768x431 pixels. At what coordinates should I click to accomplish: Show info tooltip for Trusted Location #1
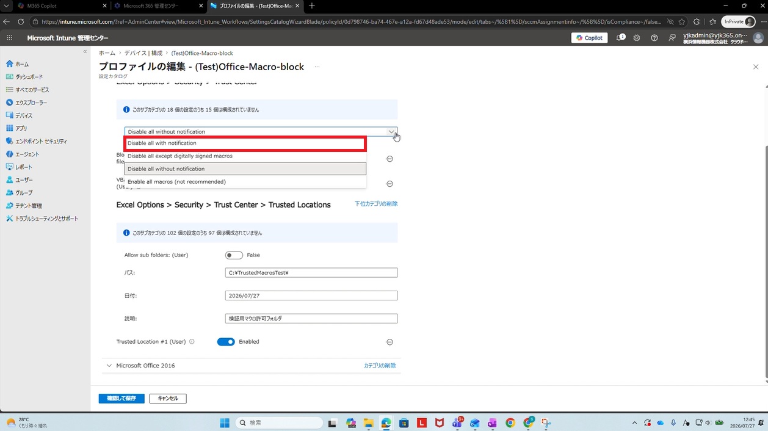click(192, 342)
